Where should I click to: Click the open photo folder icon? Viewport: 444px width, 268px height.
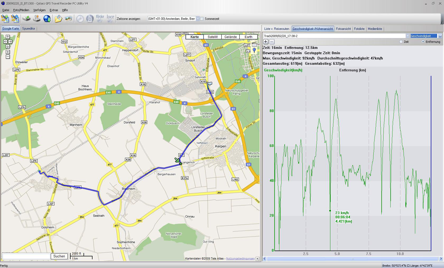pos(58,19)
